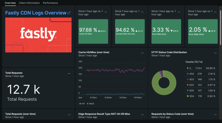This screenshot has width=222, height=123.
Task: Toggle the 404 status code legend entry
Action: (191, 73)
